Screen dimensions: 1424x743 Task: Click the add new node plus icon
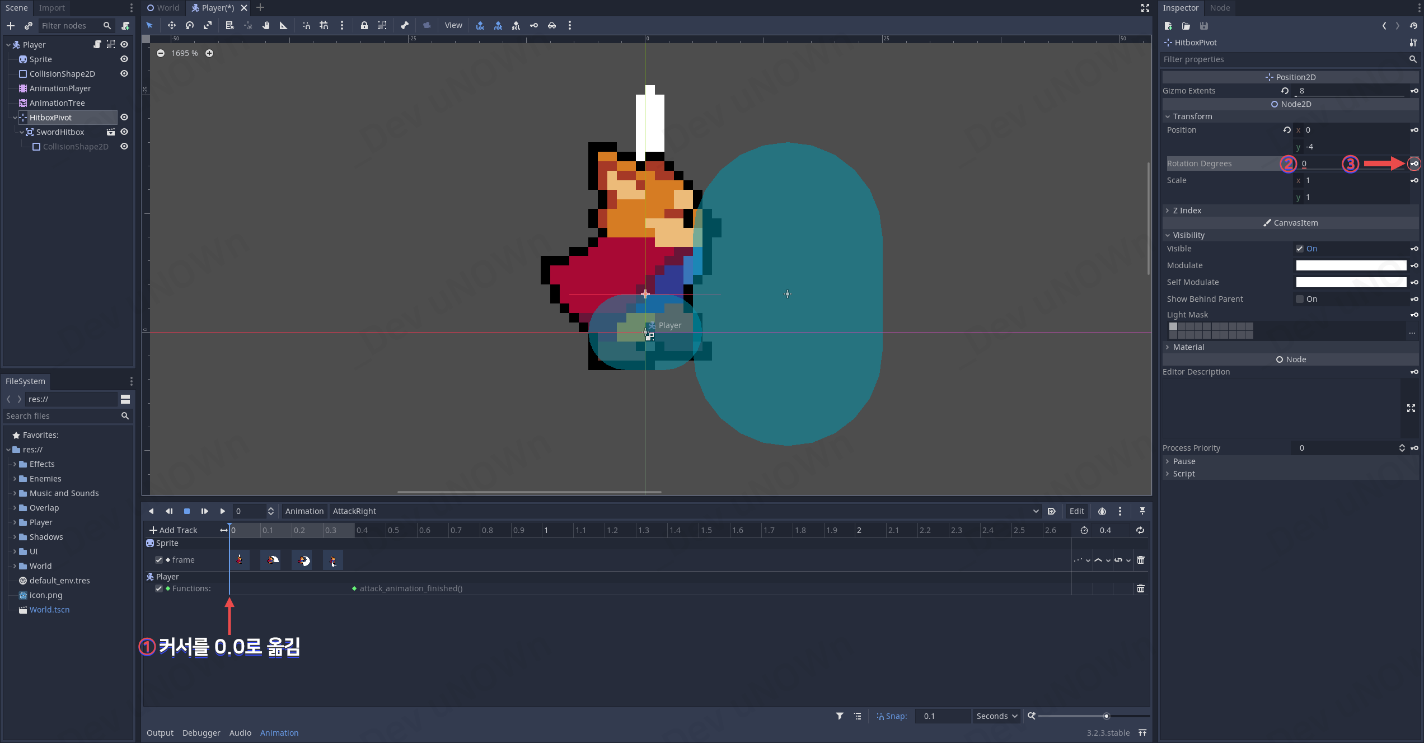[11, 26]
